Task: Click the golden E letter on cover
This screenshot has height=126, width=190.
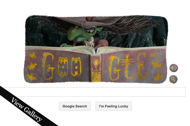Action: pyautogui.click(x=141, y=66)
